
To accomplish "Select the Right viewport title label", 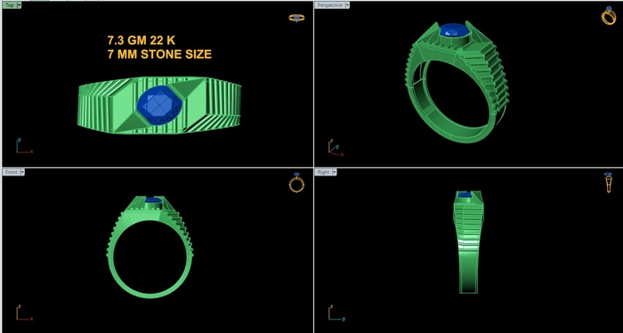I will coord(323,172).
